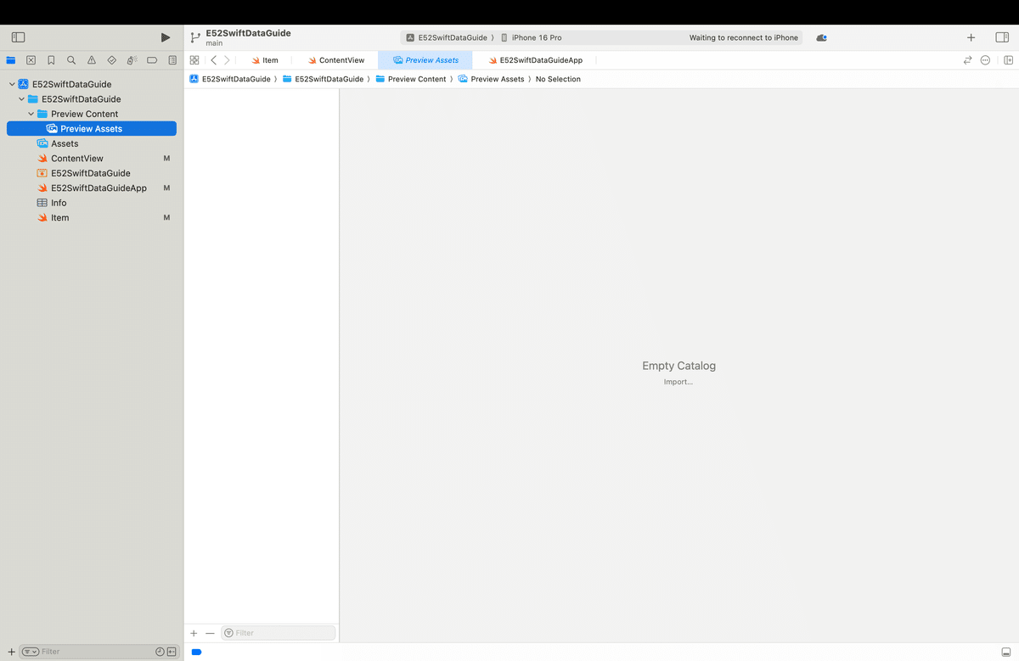Run the app with the play button
The width and height of the screenshot is (1019, 661).
166,37
